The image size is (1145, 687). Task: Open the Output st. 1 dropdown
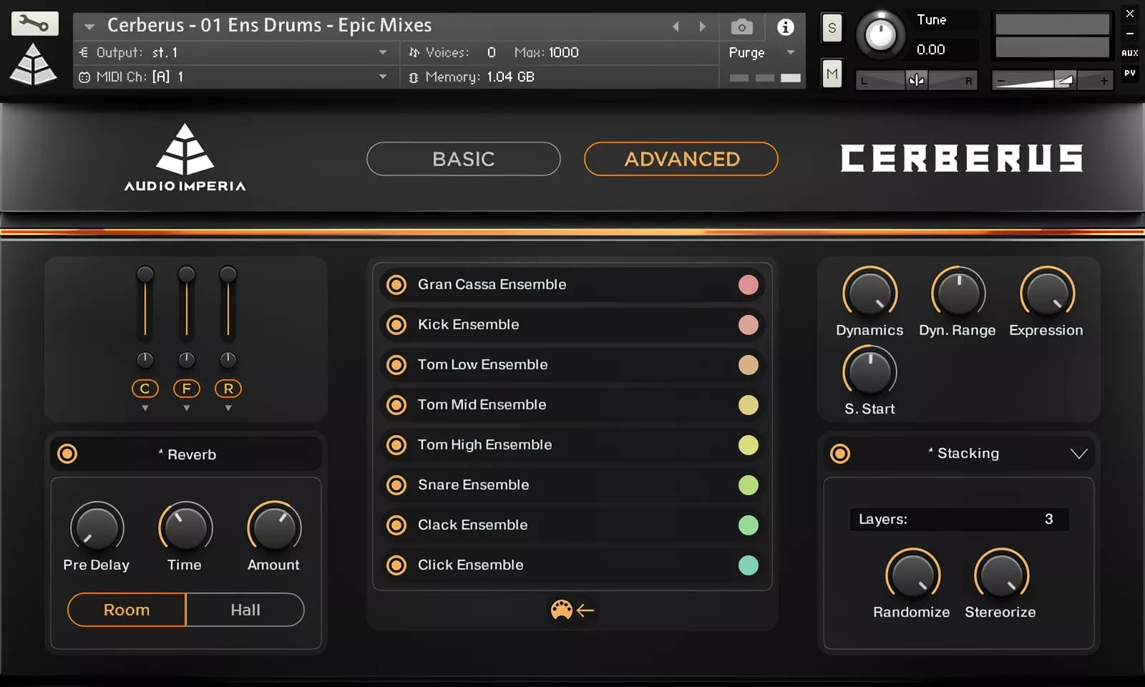tap(383, 52)
